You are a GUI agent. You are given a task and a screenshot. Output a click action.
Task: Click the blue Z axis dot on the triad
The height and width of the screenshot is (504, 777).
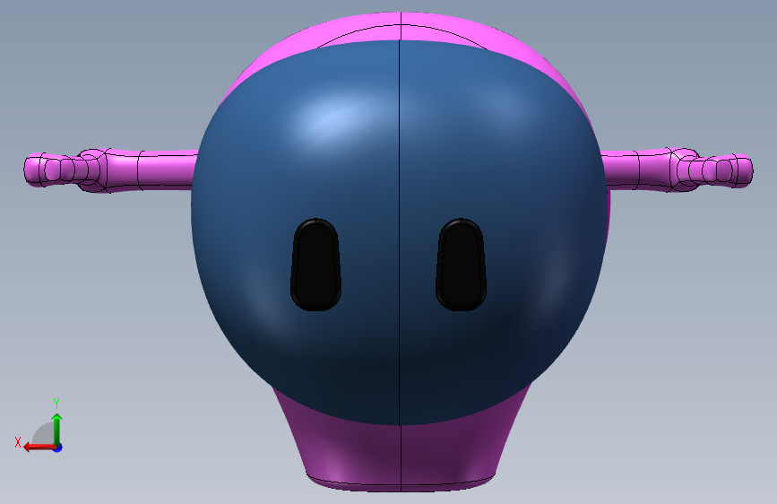[x=58, y=448]
